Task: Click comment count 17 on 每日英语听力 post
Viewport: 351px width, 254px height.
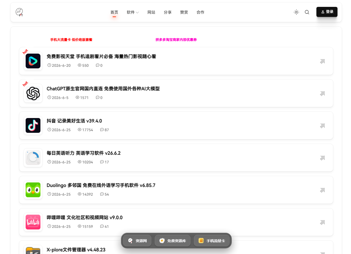Action: pyautogui.click(x=104, y=162)
